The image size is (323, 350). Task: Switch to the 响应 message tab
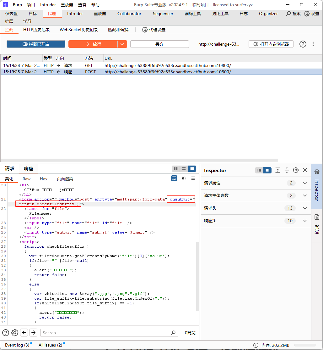(29, 168)
